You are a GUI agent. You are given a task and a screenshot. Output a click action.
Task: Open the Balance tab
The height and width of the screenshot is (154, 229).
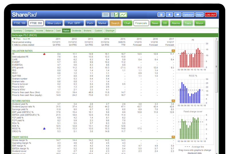(49, 31)
